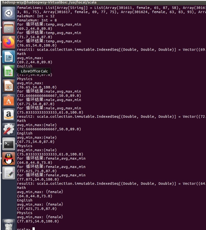Open the QQ penguin application icon

tap(9, 159)
